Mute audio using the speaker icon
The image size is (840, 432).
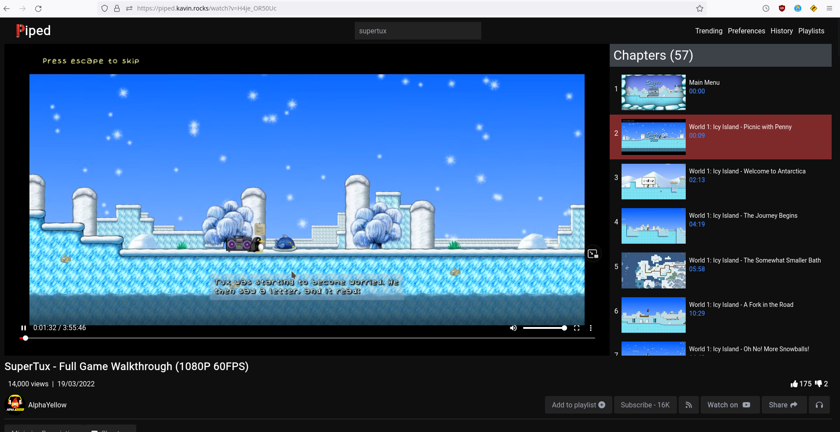click(513, 328)
